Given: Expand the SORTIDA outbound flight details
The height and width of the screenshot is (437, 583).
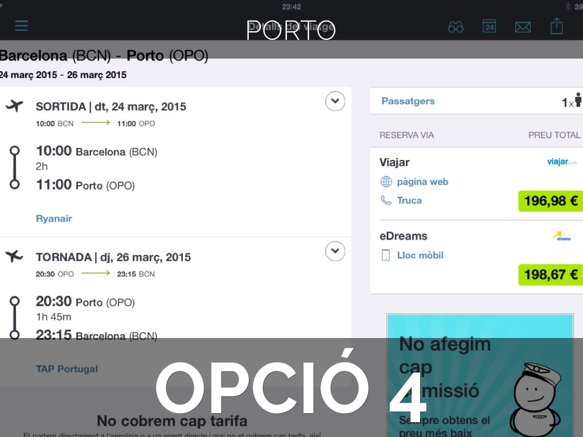Looking at the screenshot, I should tap(335, 101).
